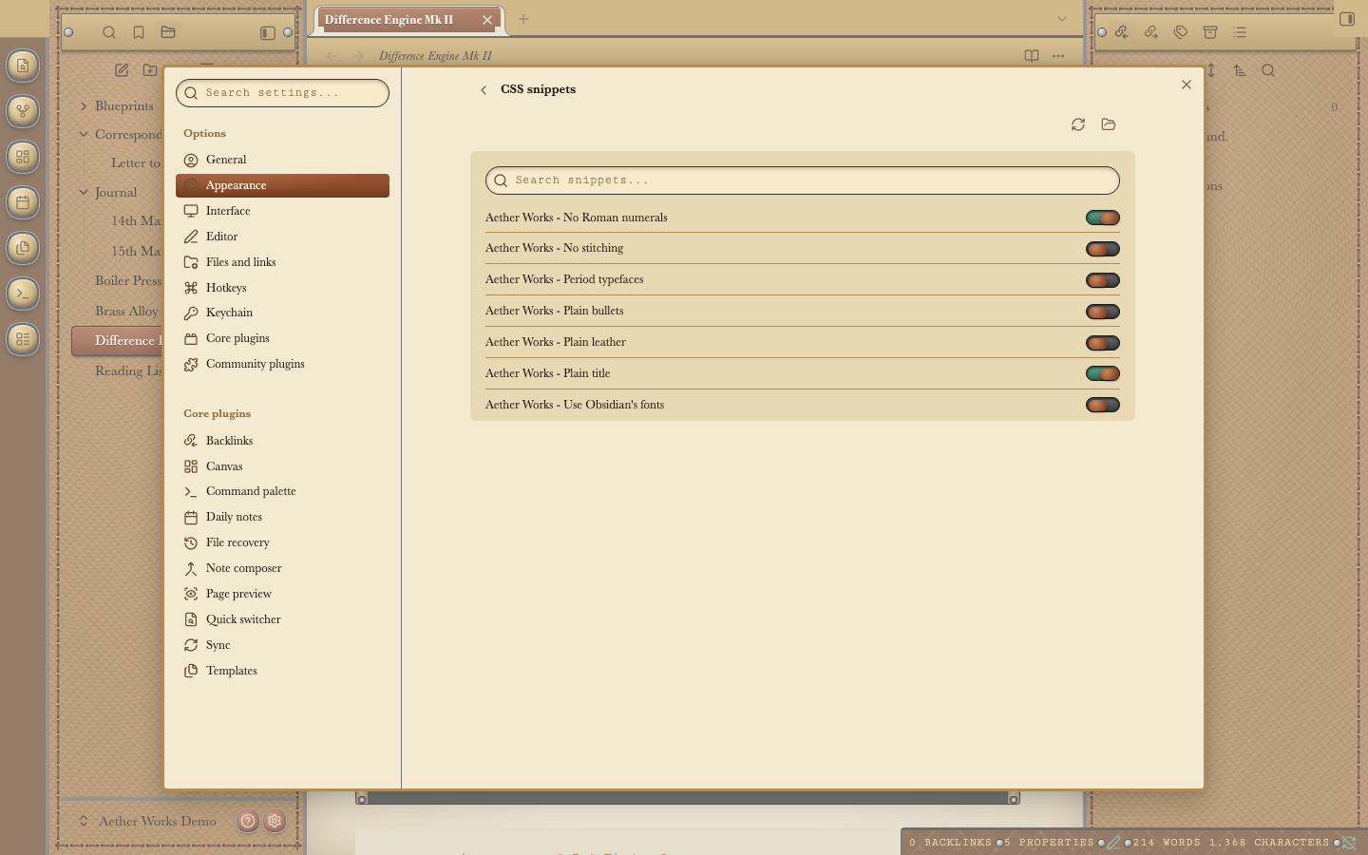Open today's daily note from the ribbon
Image resolution: width=1368 pixels, height=855 pixels.
[x=23, y=202]
